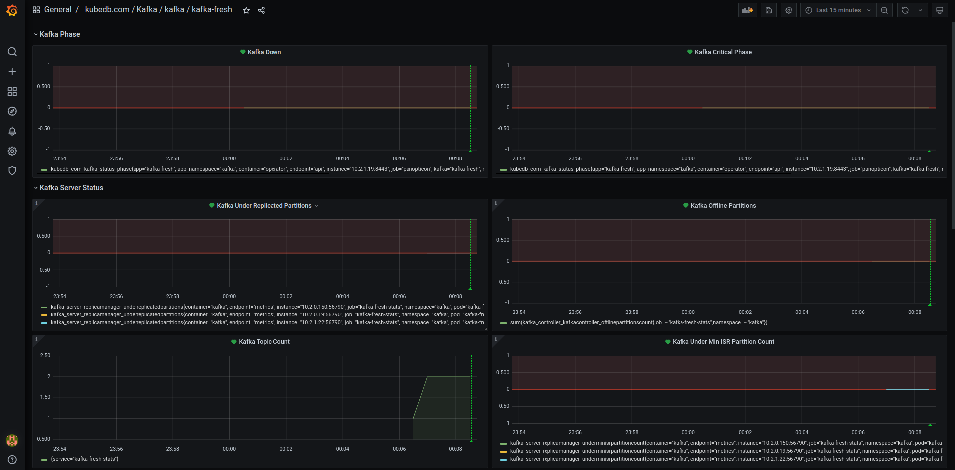This screenshot has height=470, width=955.
Task: Open the Last 15 minutes time picker
Action: coord(837,10)
